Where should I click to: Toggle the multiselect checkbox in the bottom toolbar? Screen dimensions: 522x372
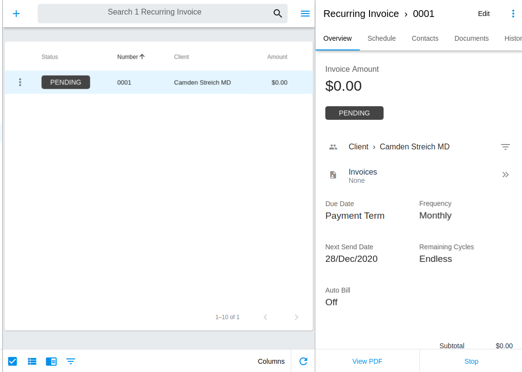(12, 361)
